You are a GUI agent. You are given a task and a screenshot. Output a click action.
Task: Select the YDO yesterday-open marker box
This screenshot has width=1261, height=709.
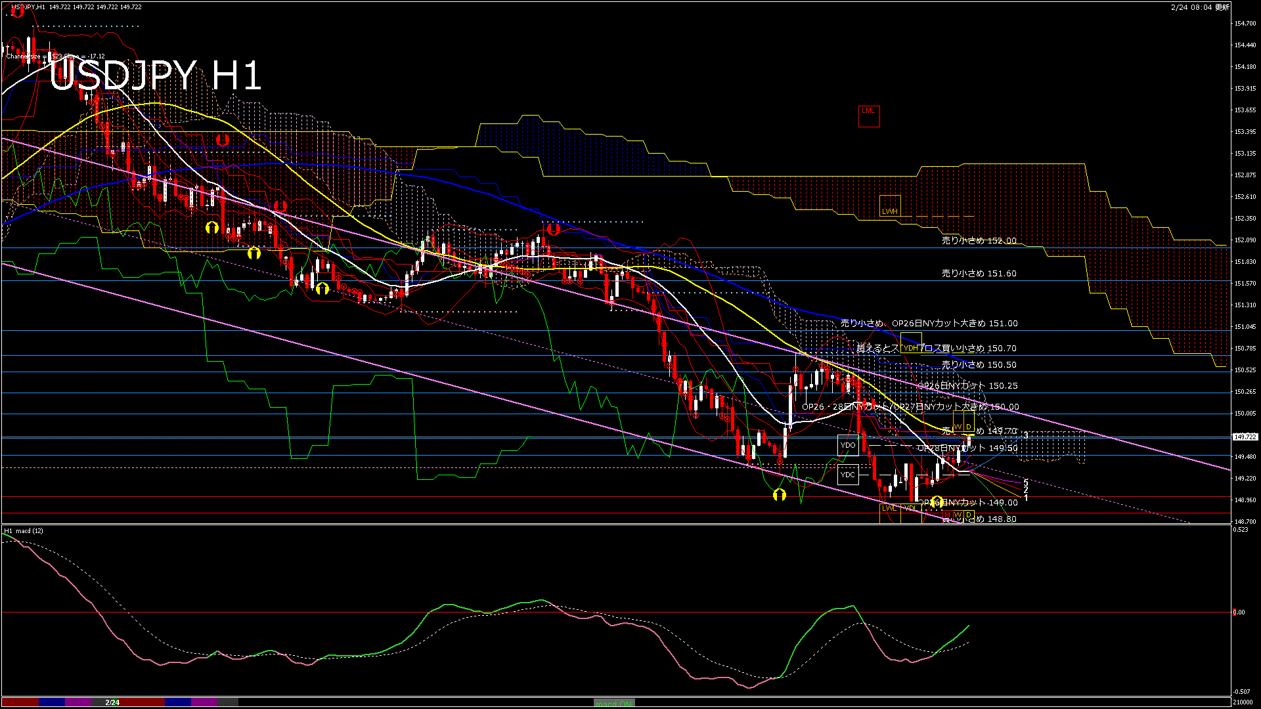click(848, 445)
